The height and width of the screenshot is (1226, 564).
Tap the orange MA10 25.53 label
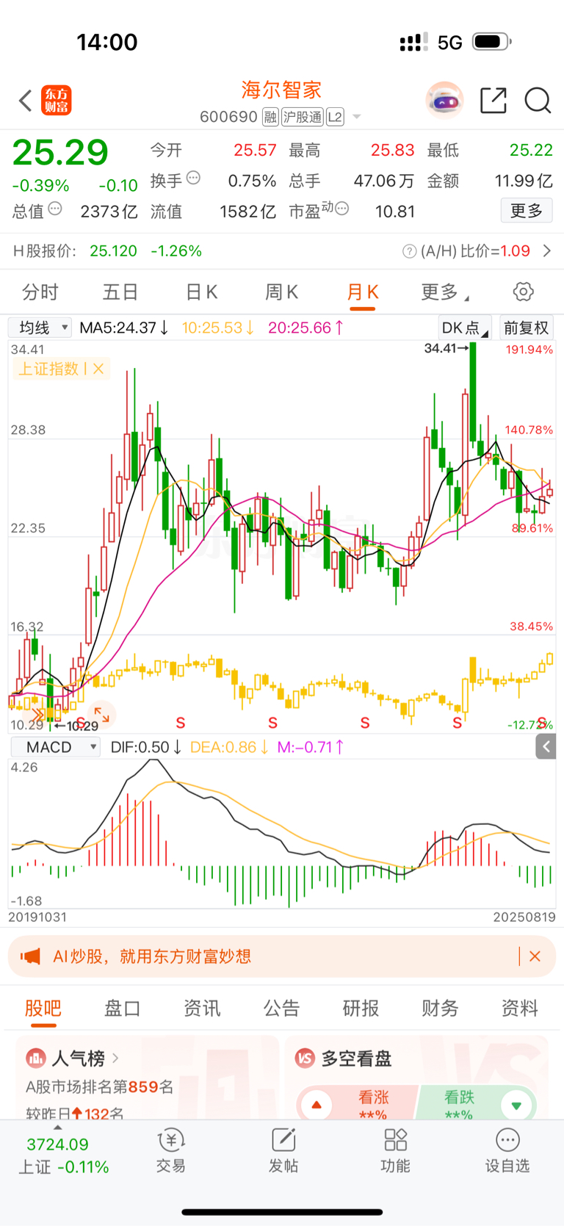(x=218, y=328)
